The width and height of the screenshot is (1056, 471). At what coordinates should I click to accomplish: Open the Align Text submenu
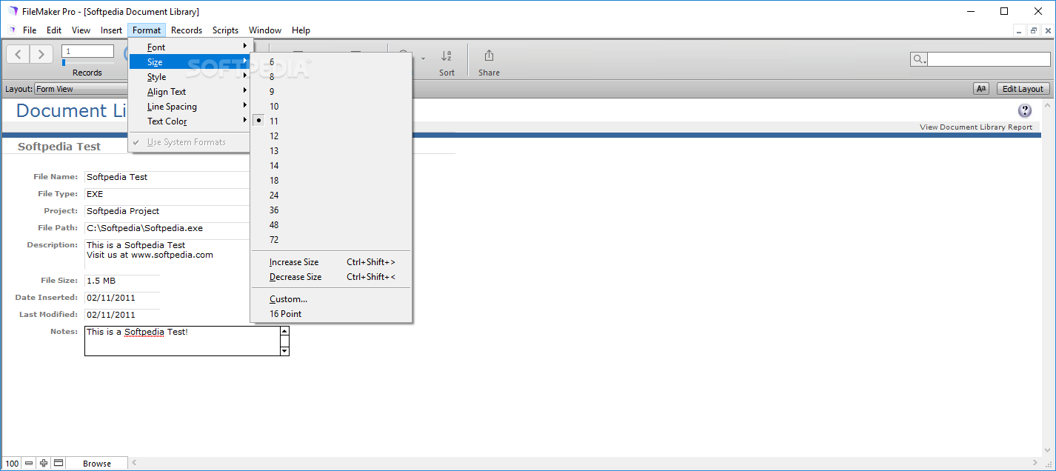click(x=190, y=92)
